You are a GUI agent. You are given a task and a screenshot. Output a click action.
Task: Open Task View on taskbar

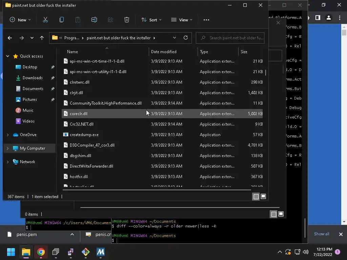[56, 252]
